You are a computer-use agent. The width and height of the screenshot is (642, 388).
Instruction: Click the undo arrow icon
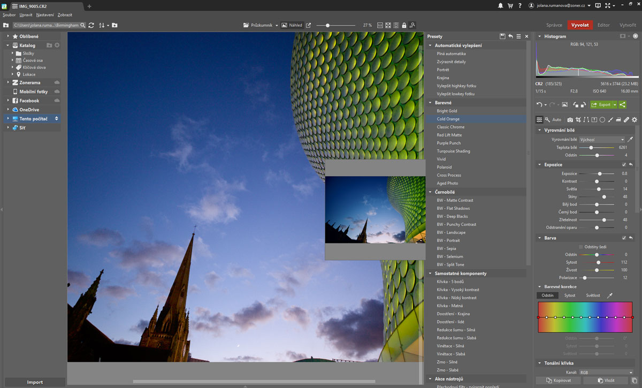point(539,105)
